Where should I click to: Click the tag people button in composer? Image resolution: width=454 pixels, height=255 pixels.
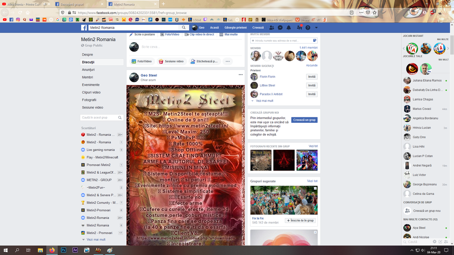click(x=204, y=61)
